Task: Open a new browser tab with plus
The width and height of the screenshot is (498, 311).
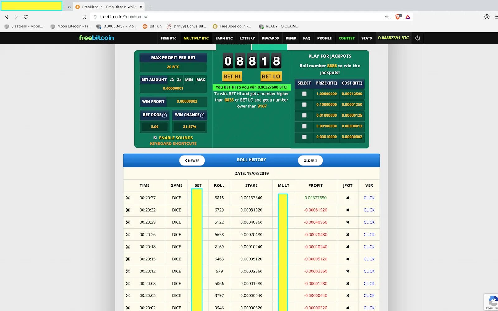Action: [x=150, y=7]
